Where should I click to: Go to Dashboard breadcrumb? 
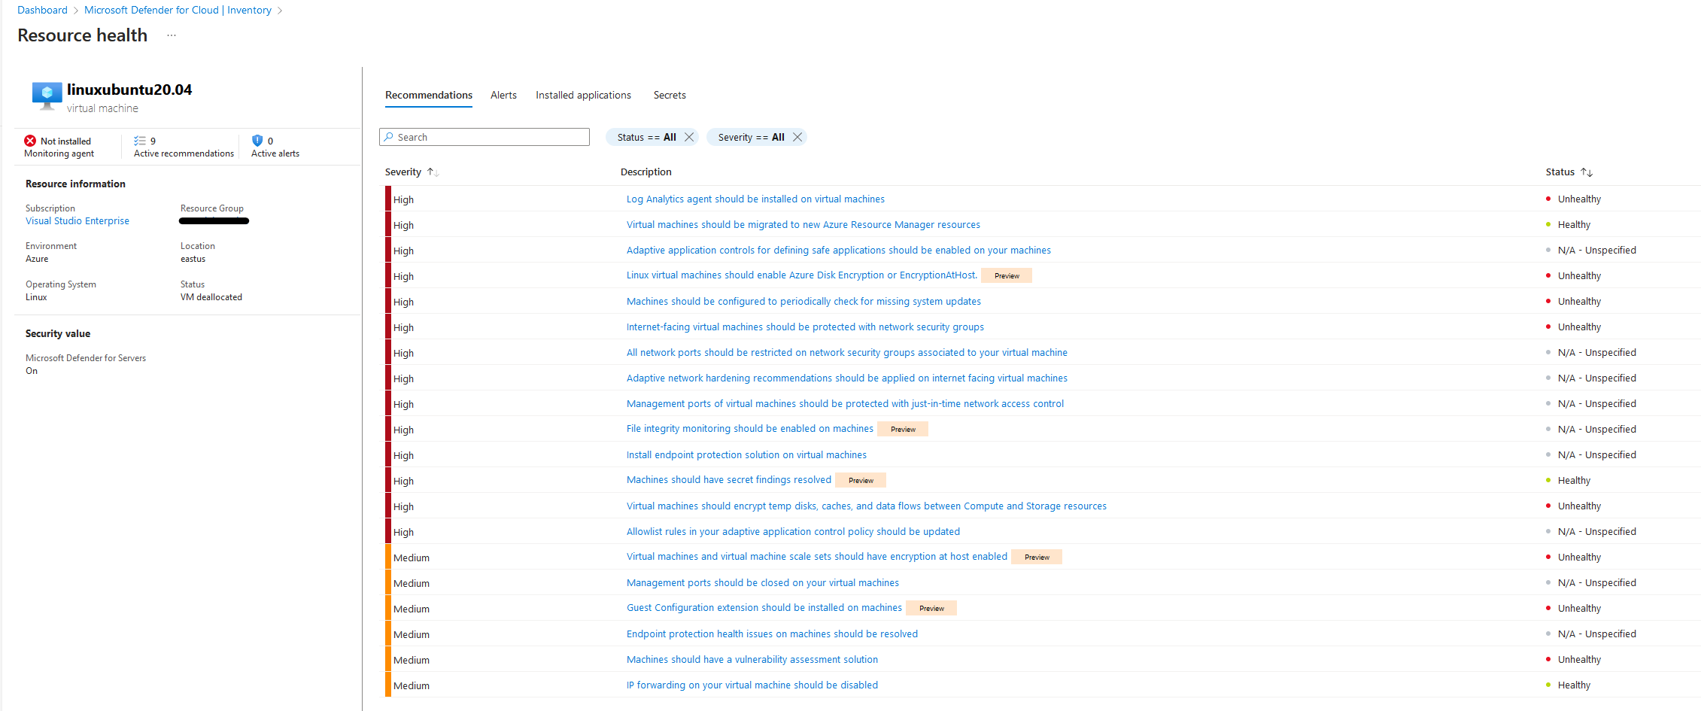coord(42,10)
